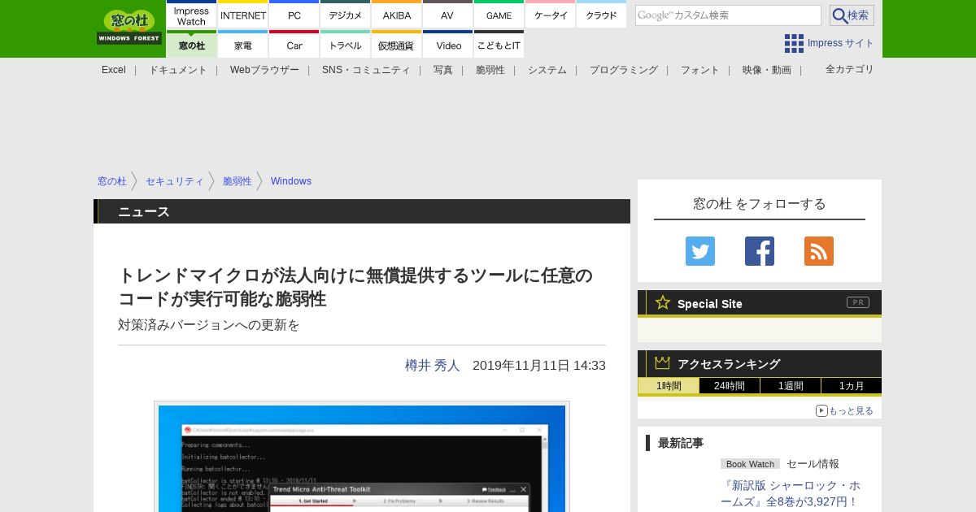The image size is (976, 512).
Task: Open the ケータイ Watch tab
Action: click(x=551, y=15)
